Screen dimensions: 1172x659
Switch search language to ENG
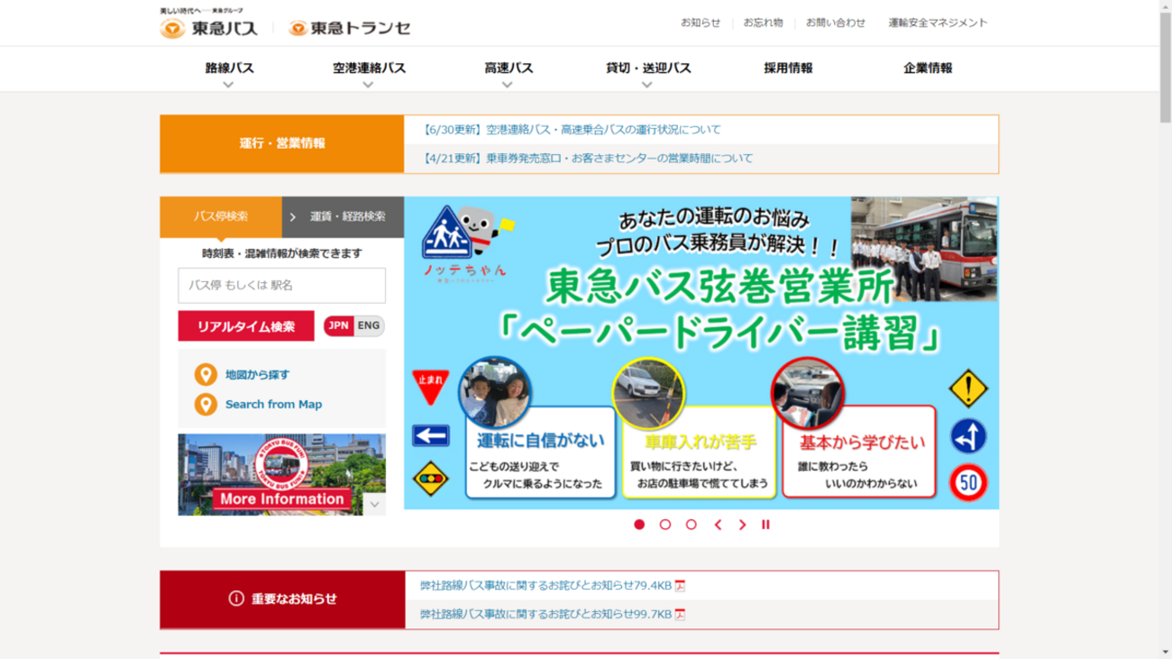[369, 325]
